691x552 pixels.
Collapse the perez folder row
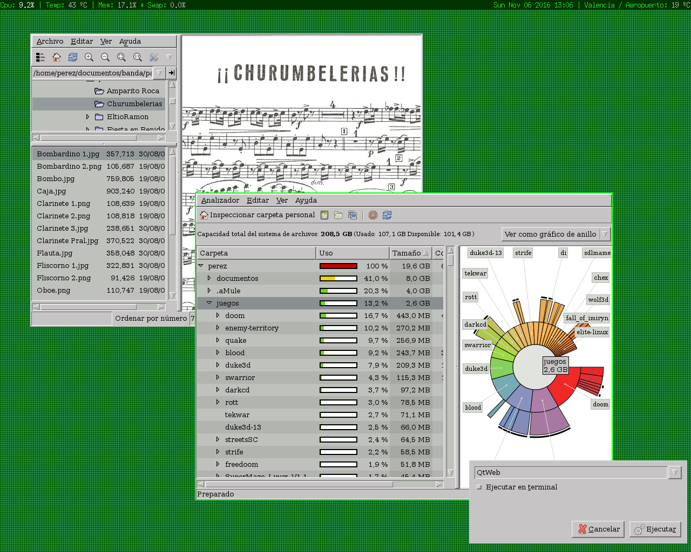pos(201,266)
